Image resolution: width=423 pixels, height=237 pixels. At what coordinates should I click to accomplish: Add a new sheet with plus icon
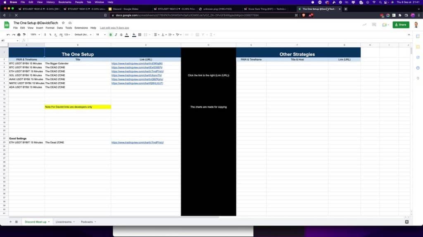click(x=11, y=222)
